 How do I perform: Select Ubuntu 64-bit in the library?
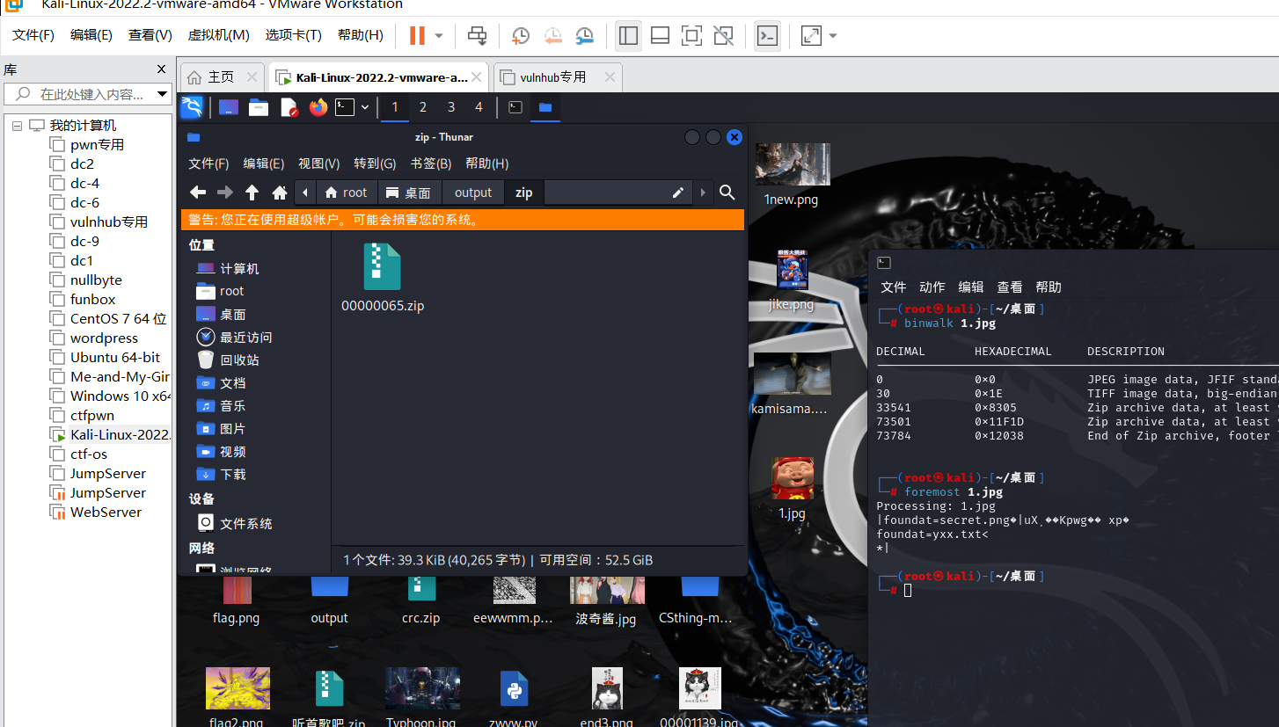pos(115,357)
